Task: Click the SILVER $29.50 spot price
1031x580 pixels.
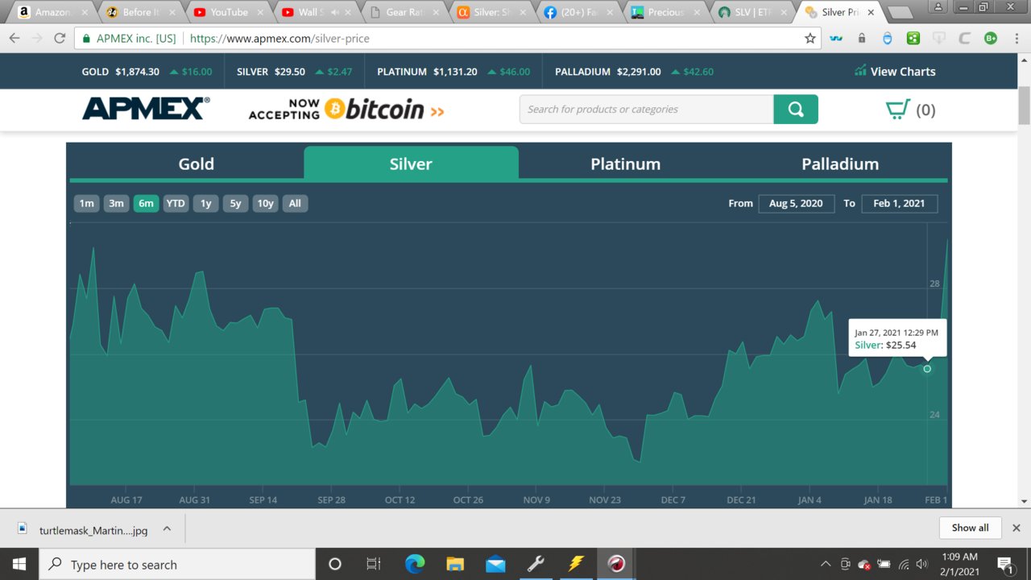Action: [x=271, y=72]
